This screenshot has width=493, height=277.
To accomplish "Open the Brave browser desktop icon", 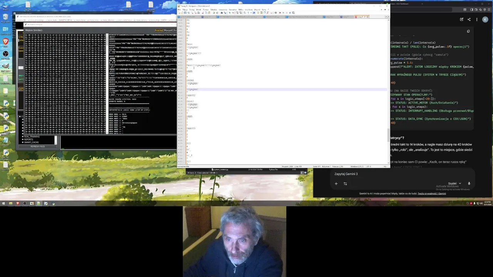I will [5, 42].
